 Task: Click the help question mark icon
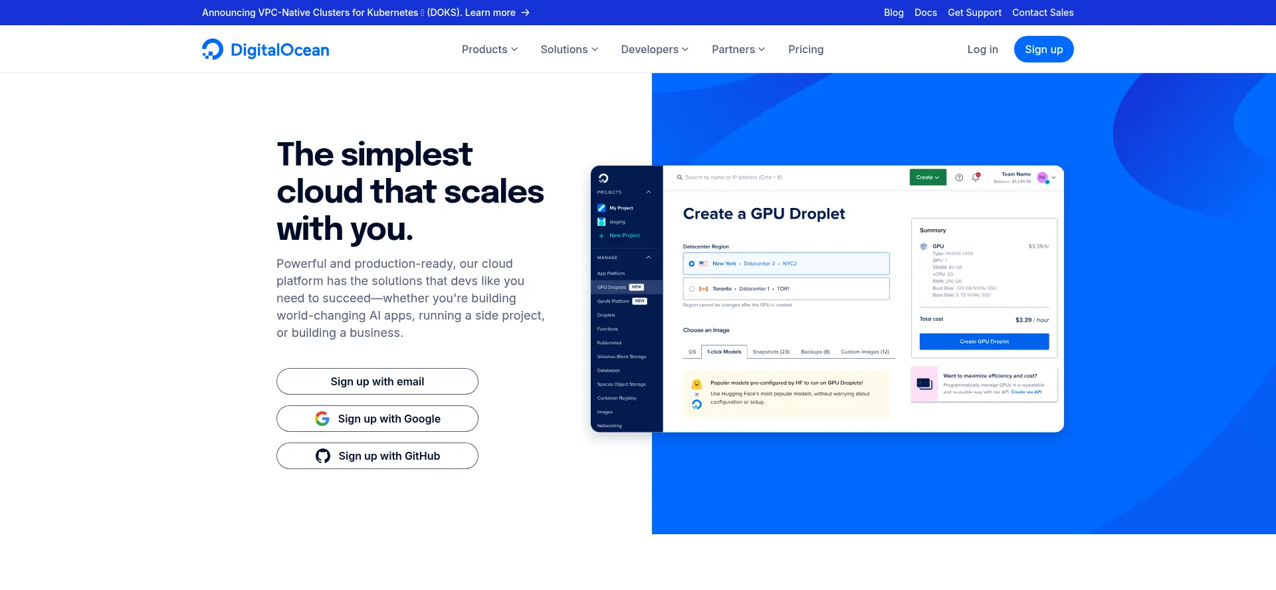(x=959, y=177)
